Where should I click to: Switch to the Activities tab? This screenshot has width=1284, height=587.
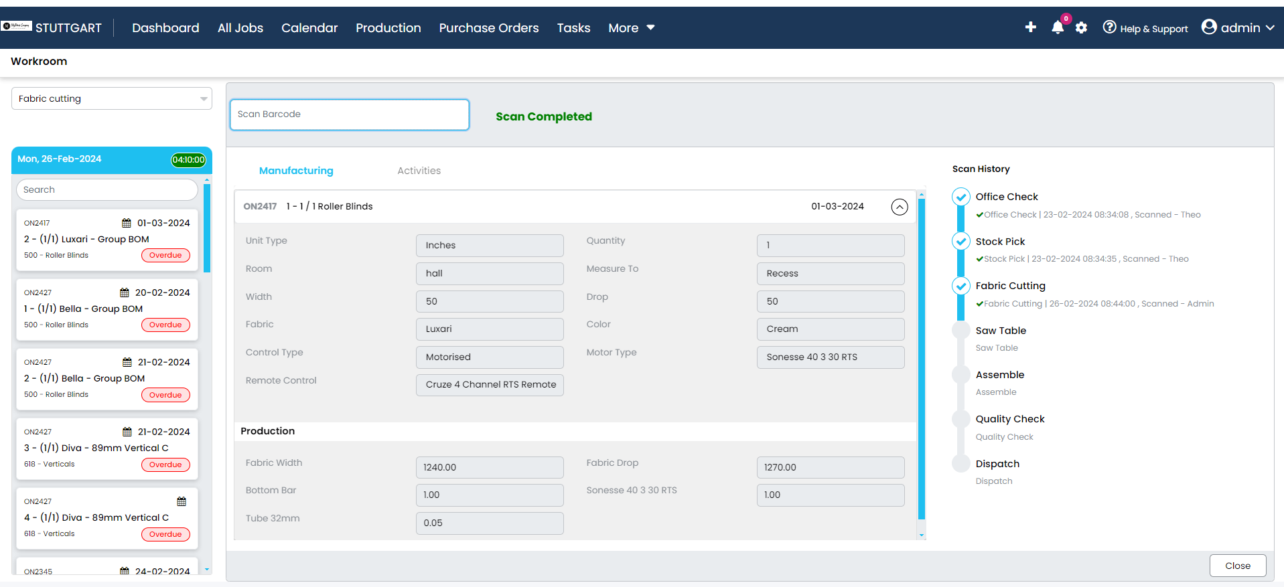click(419, 171)
